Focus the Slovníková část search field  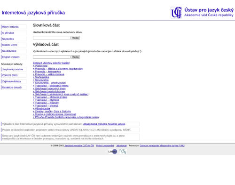pyautogui.click(x=52, y=38)
